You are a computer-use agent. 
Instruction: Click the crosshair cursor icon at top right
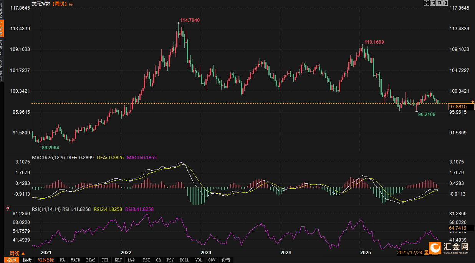(427, 3)
